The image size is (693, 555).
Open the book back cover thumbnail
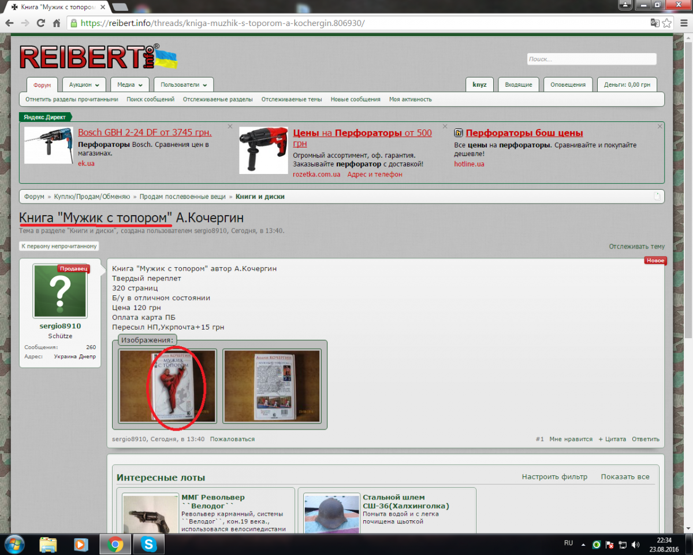click(x=271, y=386)
